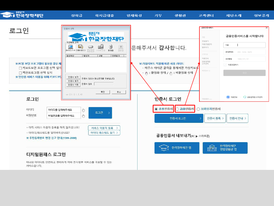Click 자동연결관리 in 금융인증서비스 sidebar
Screen dimensions: 274x206
tap(207, 44)
